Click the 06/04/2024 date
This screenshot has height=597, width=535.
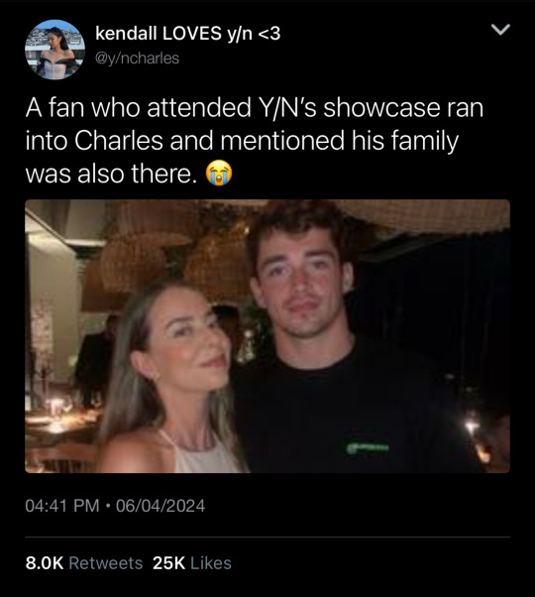click(160, 506)
